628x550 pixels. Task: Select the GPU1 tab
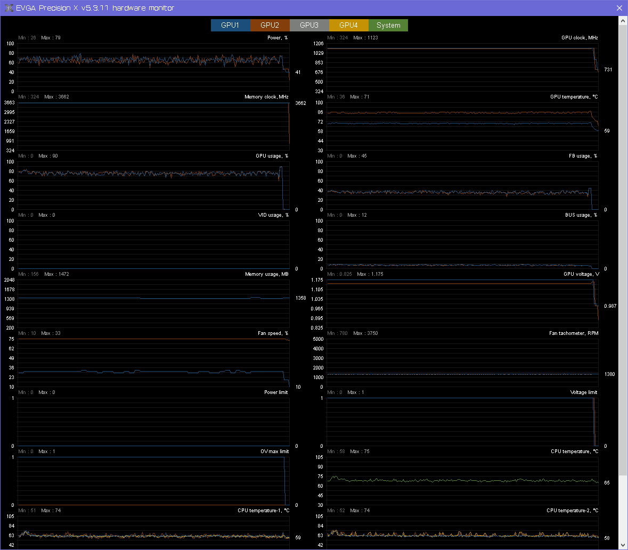pyautogui.click(x=230, y=25)
